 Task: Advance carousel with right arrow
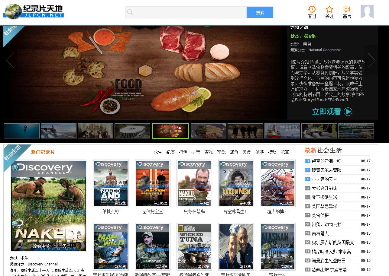click(371, 60)
